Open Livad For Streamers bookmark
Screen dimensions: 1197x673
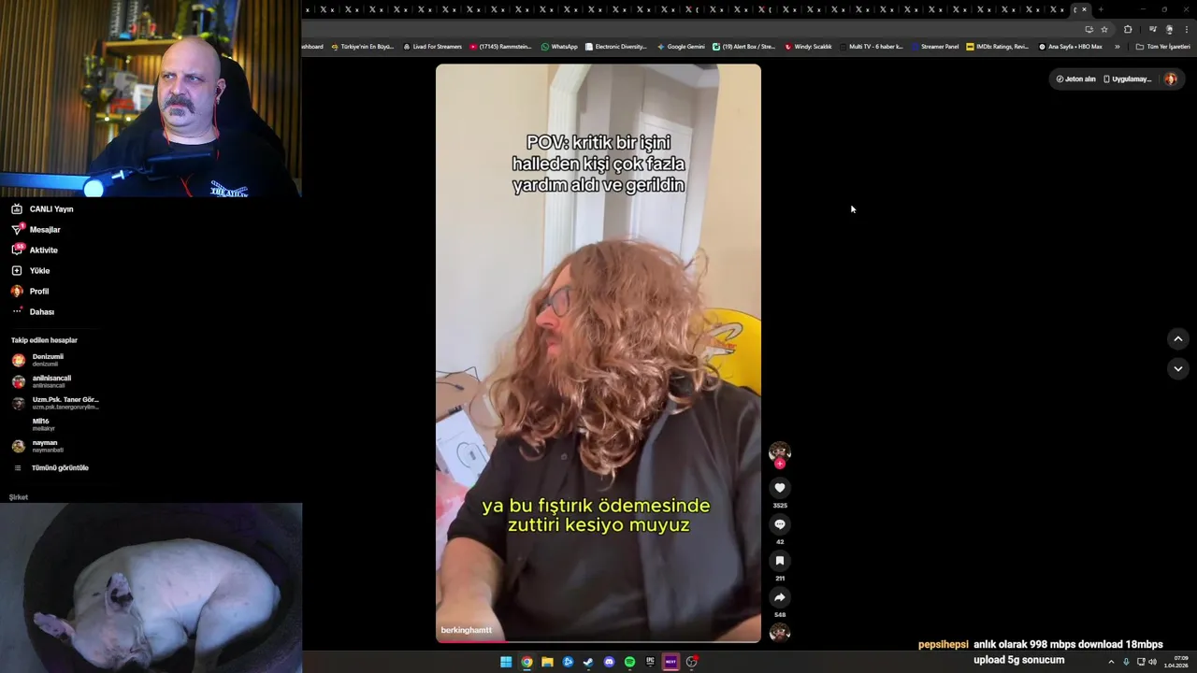pos(432,47)
